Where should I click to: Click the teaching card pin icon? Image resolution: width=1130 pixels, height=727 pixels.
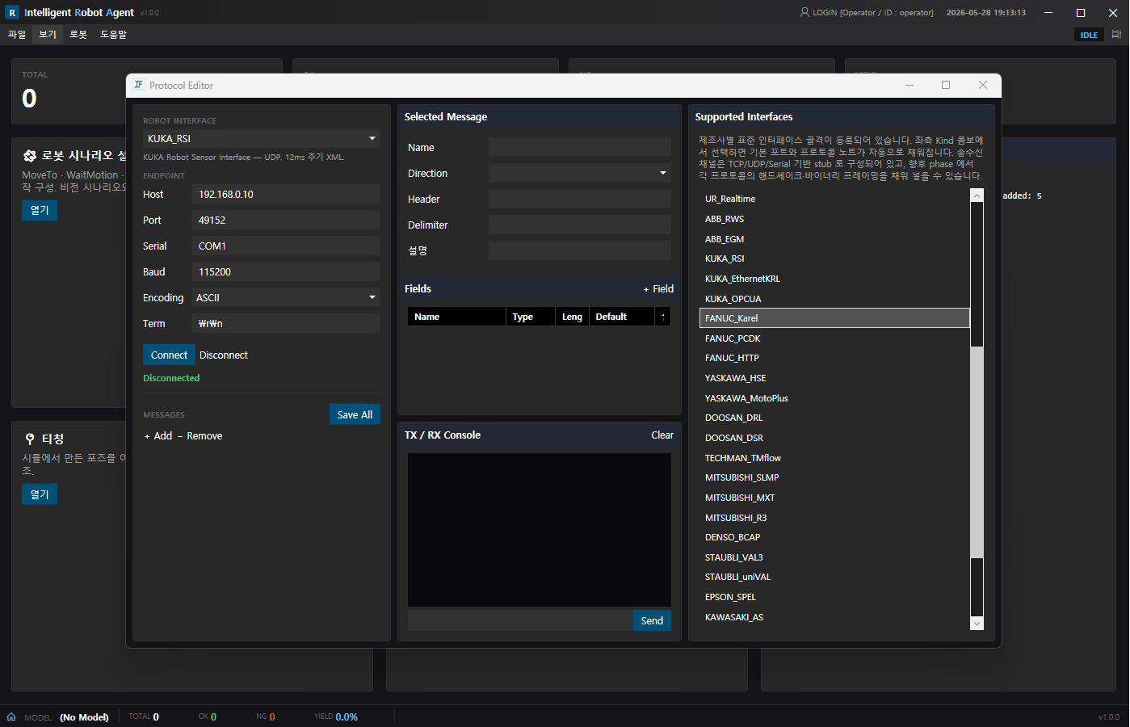click(x=30, y=439)
